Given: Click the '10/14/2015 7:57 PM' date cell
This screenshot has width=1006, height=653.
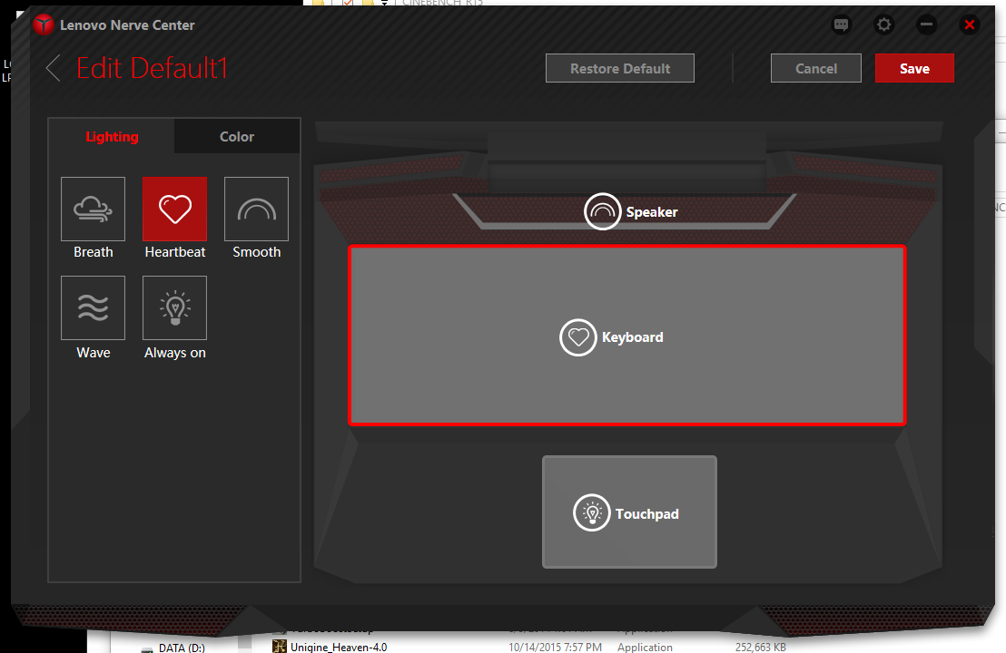Looking at the screenshot, I should 555,648.
